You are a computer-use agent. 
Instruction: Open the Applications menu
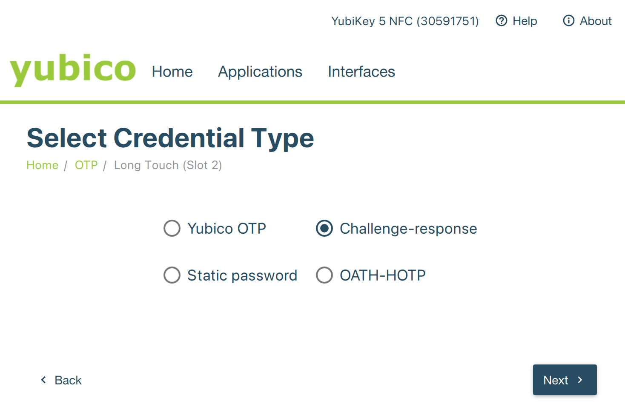(260, 72)
